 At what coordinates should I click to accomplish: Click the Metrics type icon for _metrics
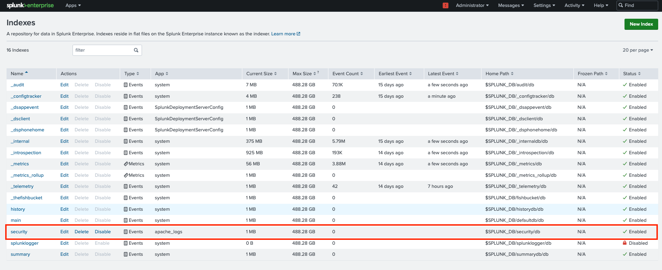coord(126,164)
